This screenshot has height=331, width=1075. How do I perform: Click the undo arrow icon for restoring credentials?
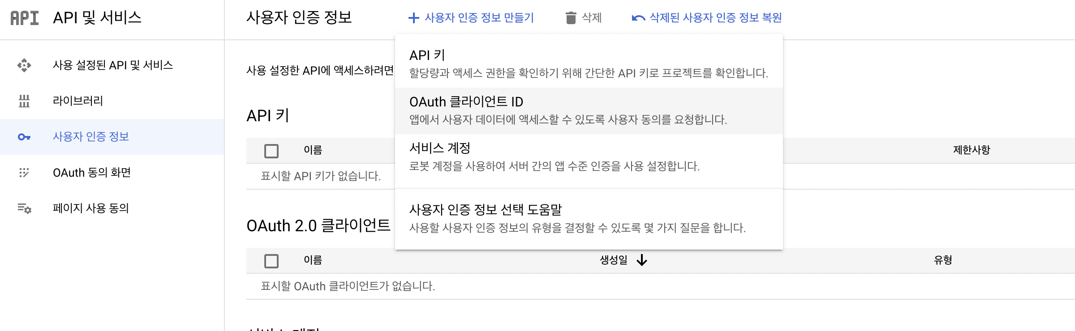(638, 18)
